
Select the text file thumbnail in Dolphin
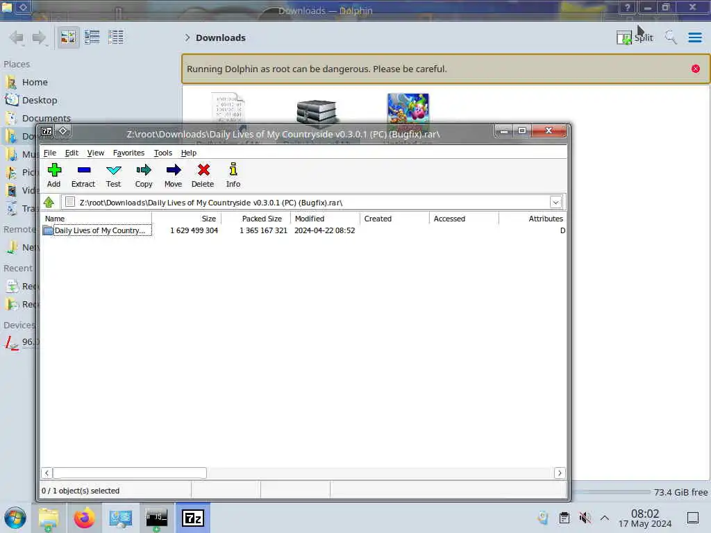tap(228, 108)
